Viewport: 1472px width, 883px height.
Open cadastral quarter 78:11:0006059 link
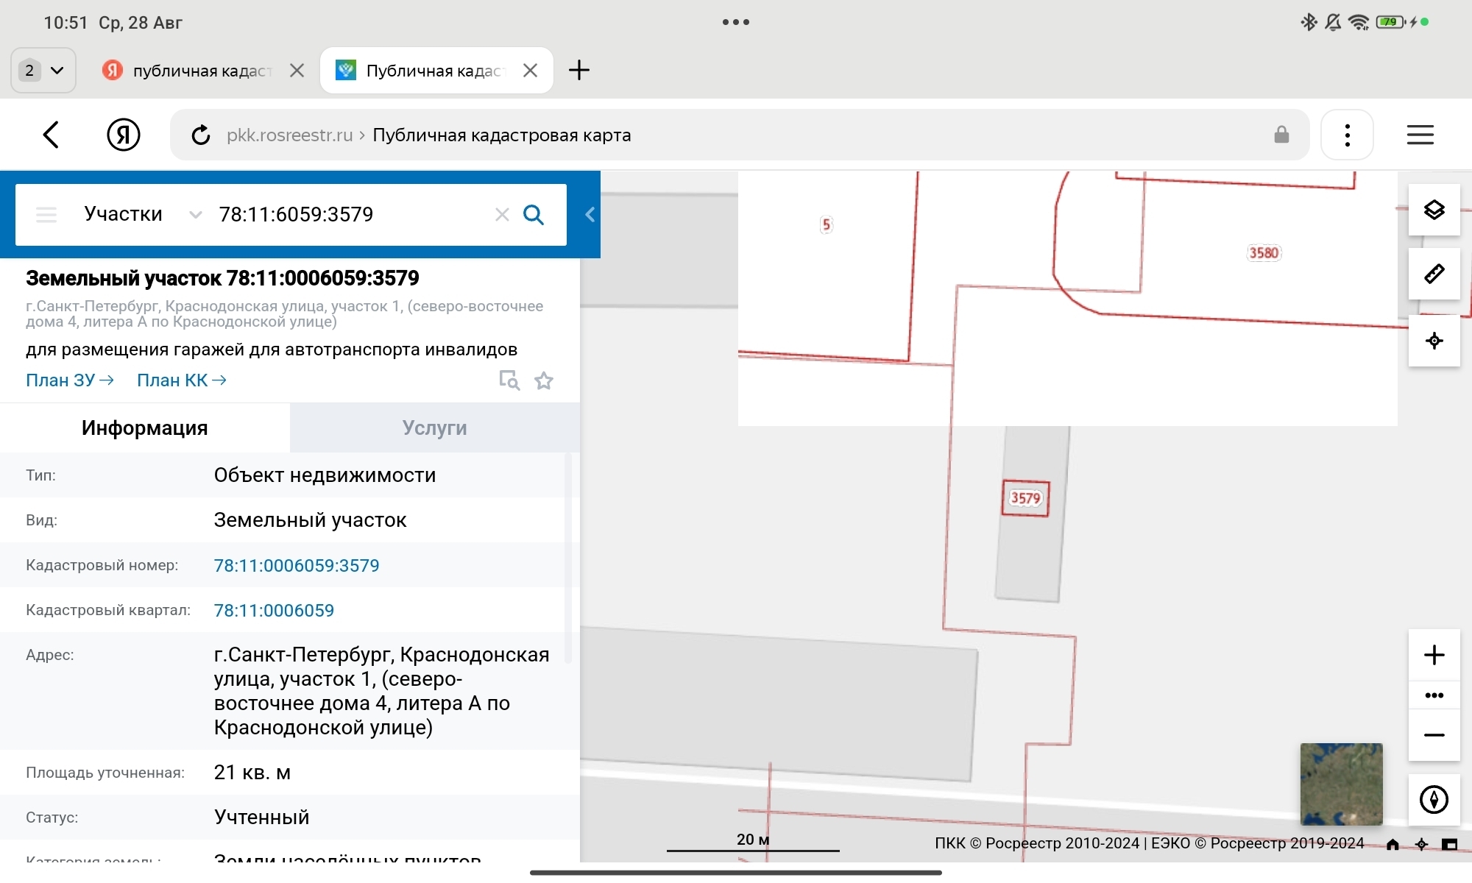point(274,611)
